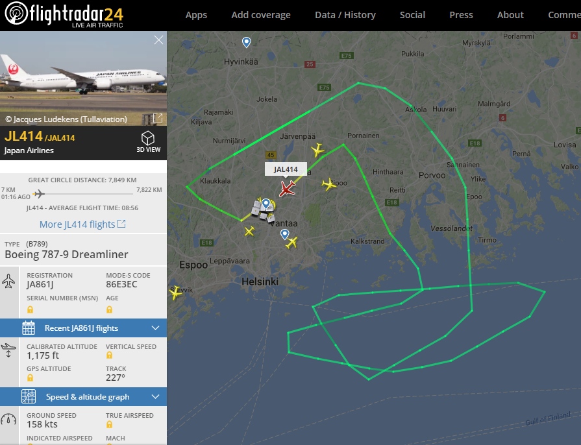Screen dimensions: 581x445
Task: Click the lock icon under True Airspeed
Action: point(109,424)
